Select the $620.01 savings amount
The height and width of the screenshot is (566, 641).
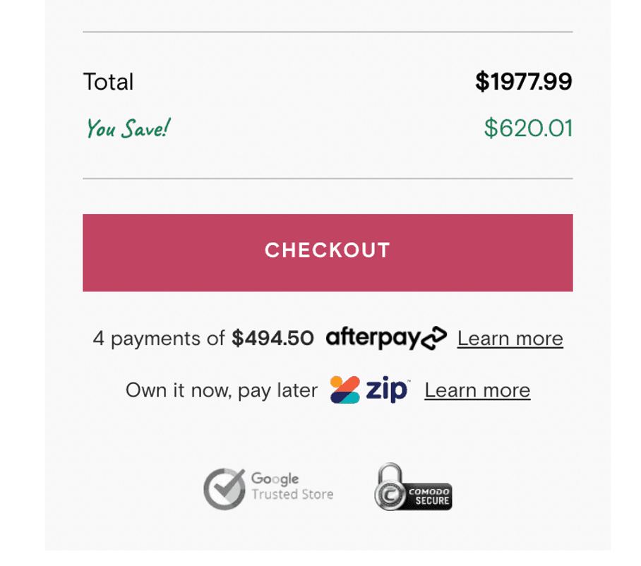[528, 128]
